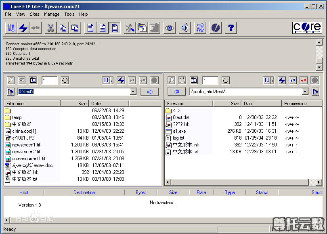Click the Site Manager connect icon

(x=11, y=28)
